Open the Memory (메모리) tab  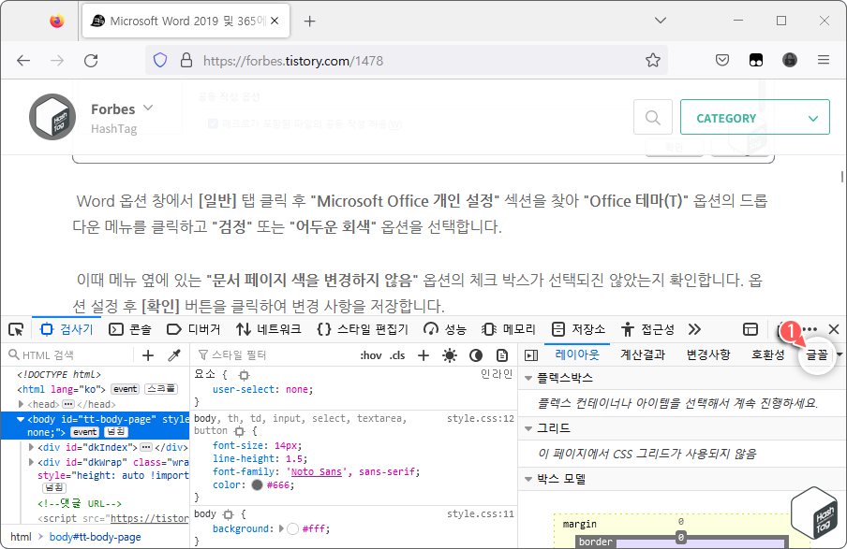[509, 329]
